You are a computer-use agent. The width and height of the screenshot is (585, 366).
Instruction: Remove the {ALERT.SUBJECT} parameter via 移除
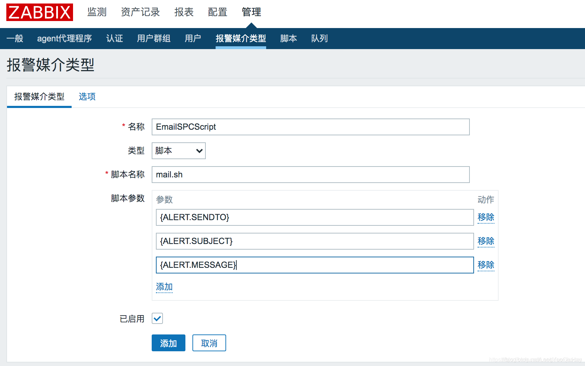pos(486,241)
